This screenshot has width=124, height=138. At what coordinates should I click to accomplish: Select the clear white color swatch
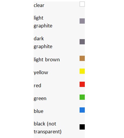(x=82, y=4)
